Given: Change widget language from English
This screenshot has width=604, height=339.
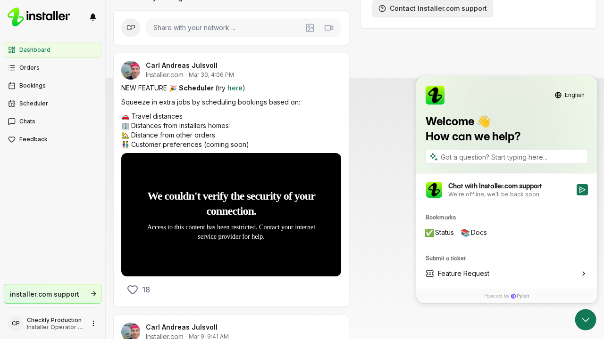Looking at the screenshot, I should click(570, 95).
